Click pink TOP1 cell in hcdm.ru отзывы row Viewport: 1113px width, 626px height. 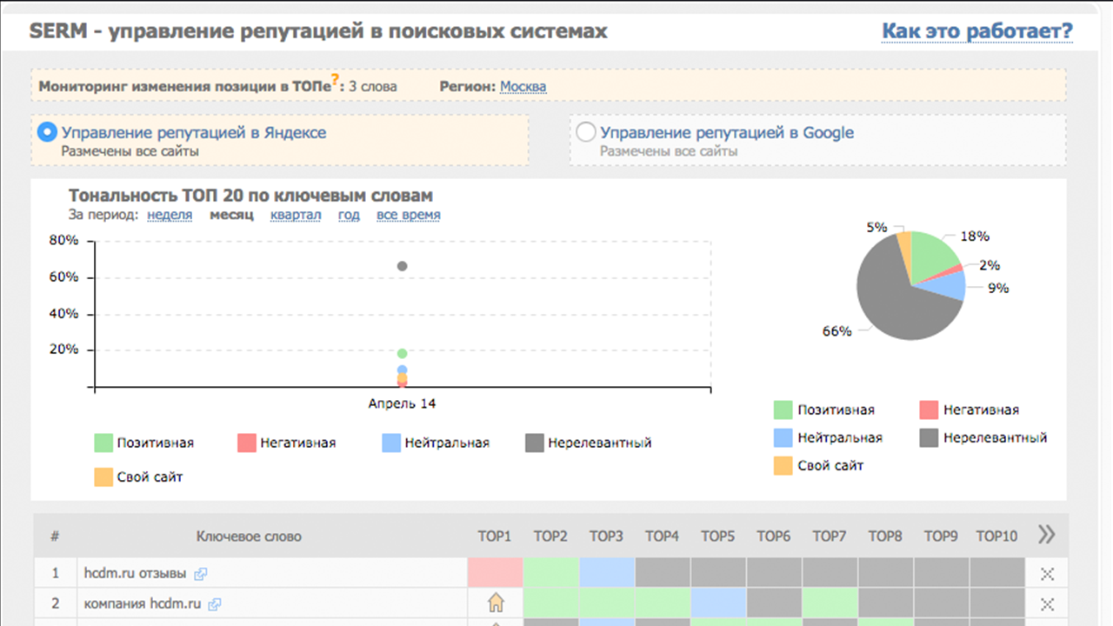coord(496,573)
